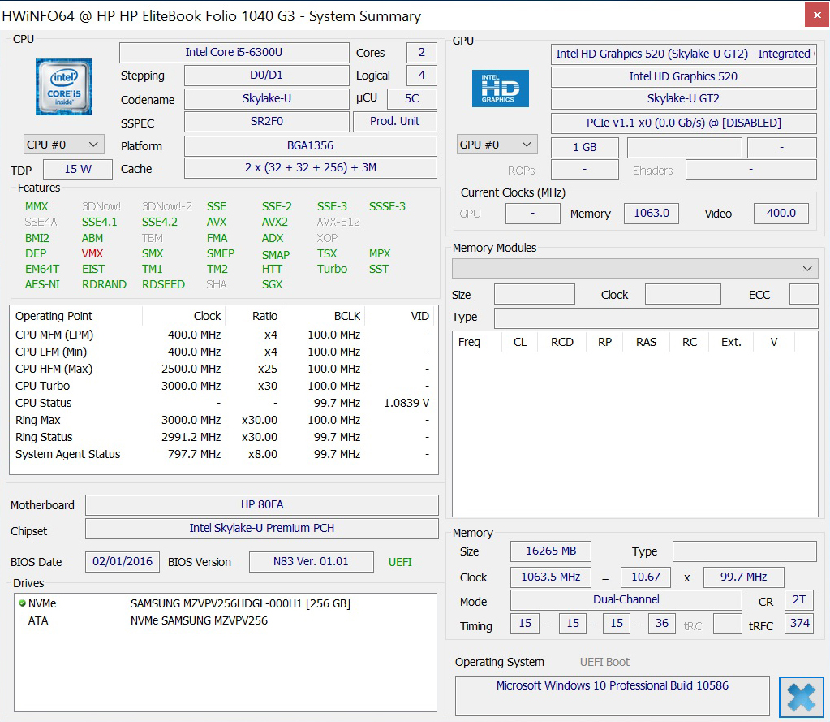Click the Intel HD Graphics logo
The image size is (830, 722).
coord(501,89)
